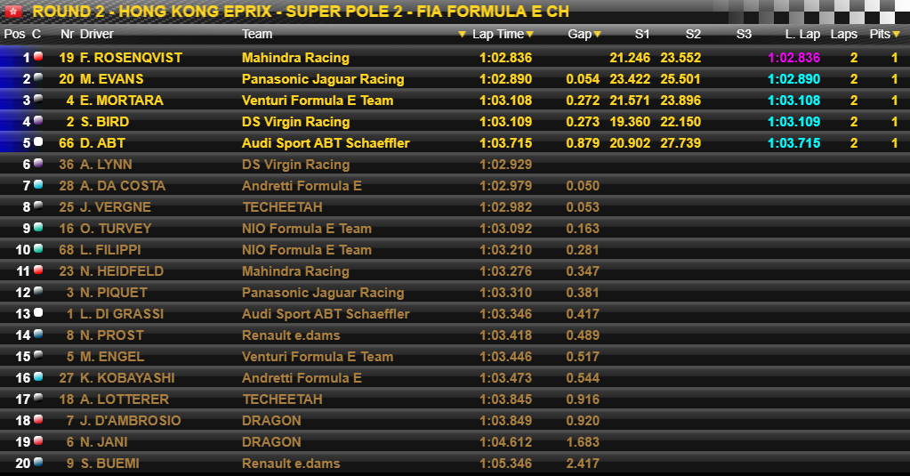Click Turvey's teal team color dot
The image size is (910, 476).
click(38, 227)
